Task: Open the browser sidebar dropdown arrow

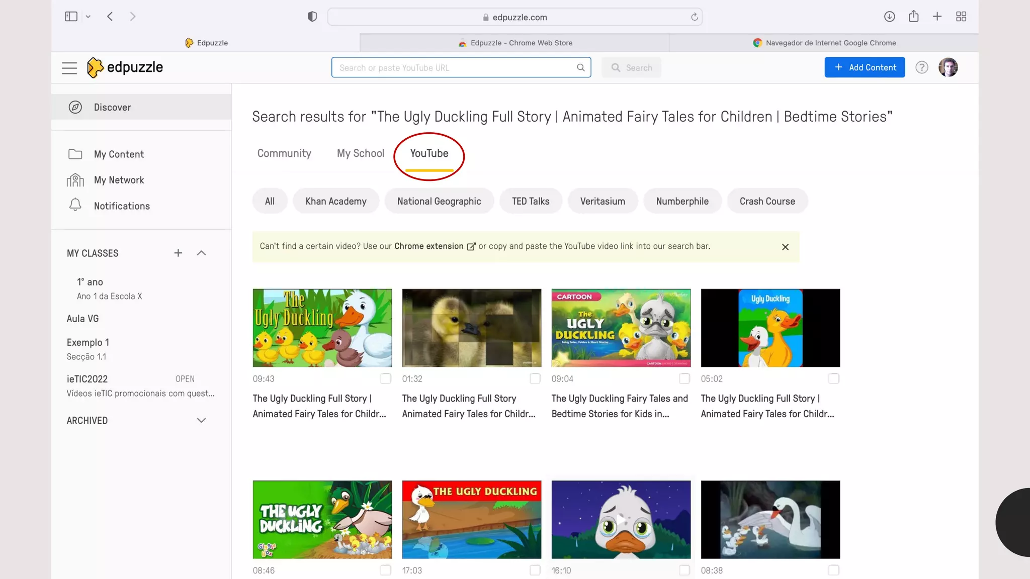Action: point(88,17)
